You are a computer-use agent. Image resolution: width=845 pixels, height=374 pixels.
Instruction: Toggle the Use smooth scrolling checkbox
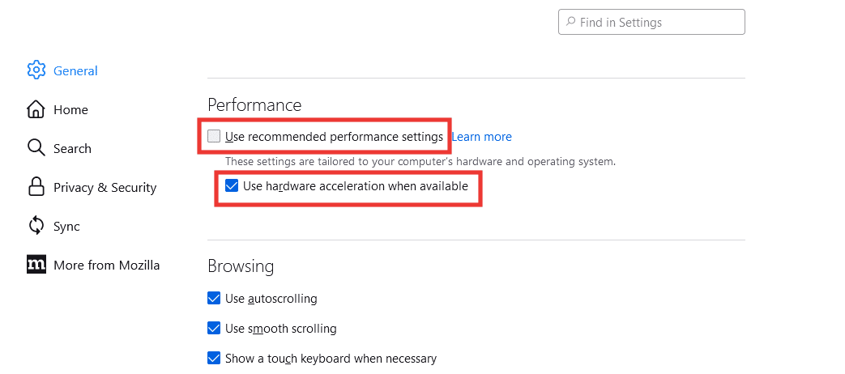coord(214,328)
